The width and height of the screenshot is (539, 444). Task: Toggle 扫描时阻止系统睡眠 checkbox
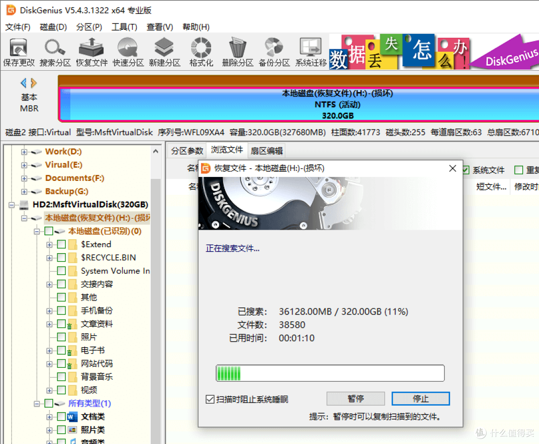coord(210,399)
